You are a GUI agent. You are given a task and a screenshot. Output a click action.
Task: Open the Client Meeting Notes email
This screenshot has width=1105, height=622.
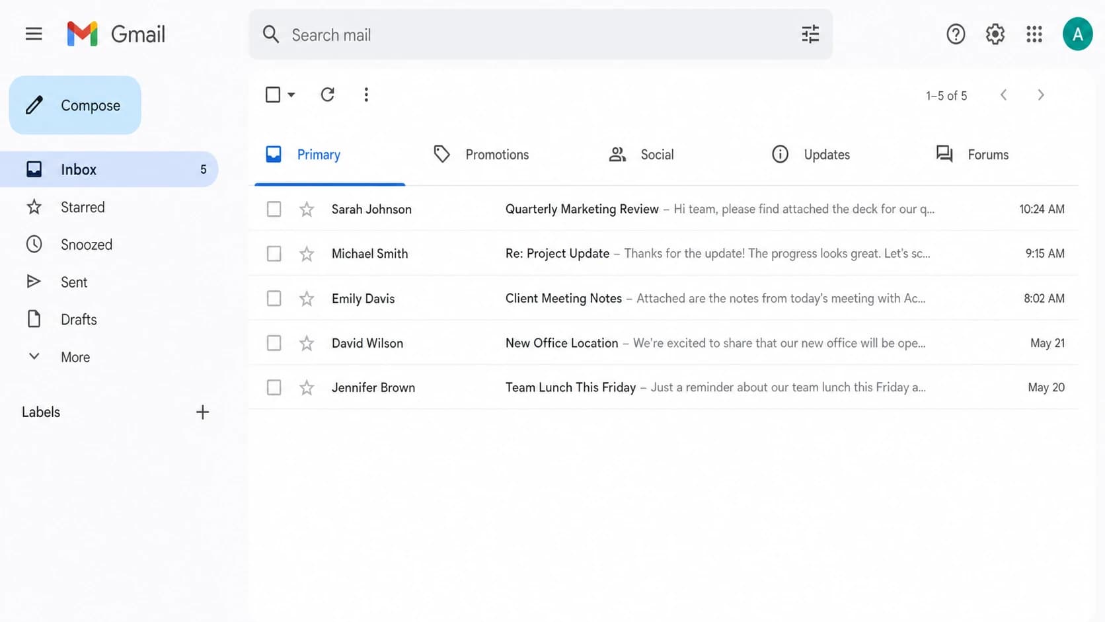pos(664,299)
